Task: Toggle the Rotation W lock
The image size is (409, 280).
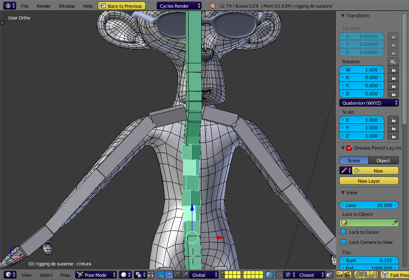Action: [x=393, y=70]
